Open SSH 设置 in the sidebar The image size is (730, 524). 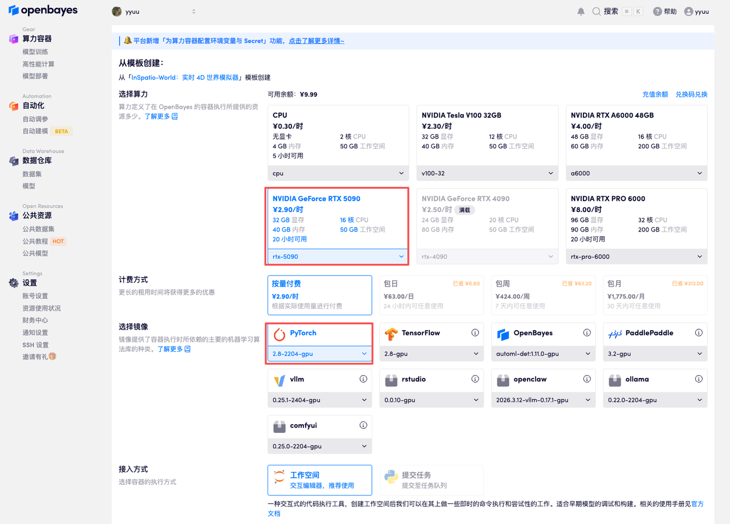(x=35, y=344)
